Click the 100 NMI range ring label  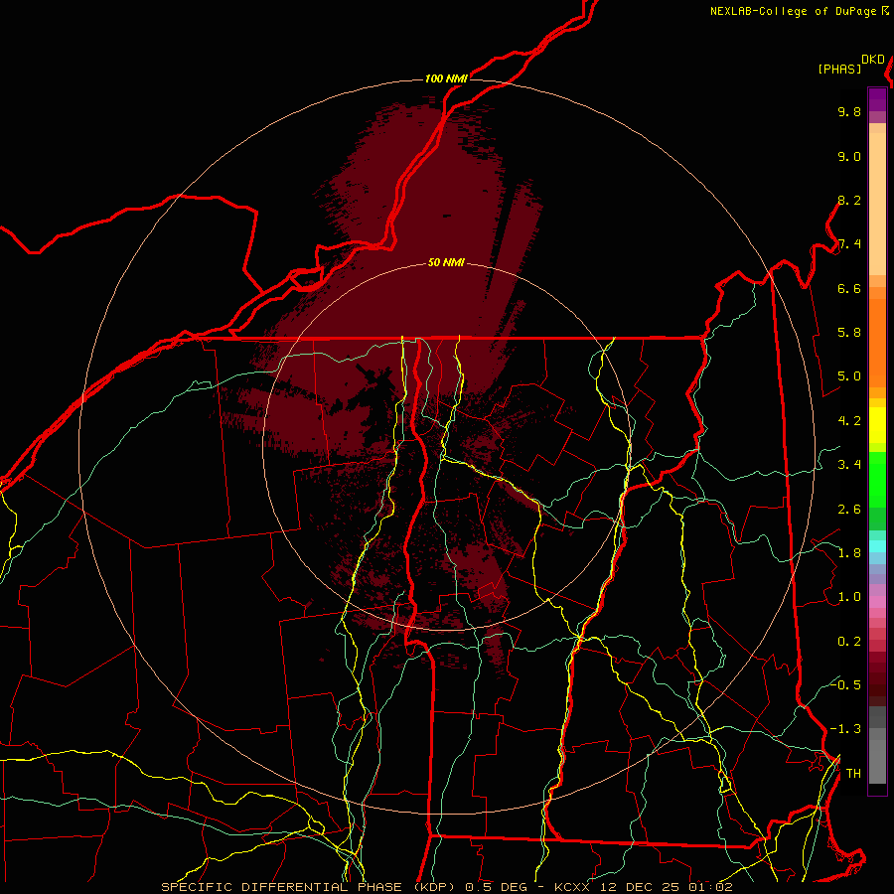tap(446, 78)
